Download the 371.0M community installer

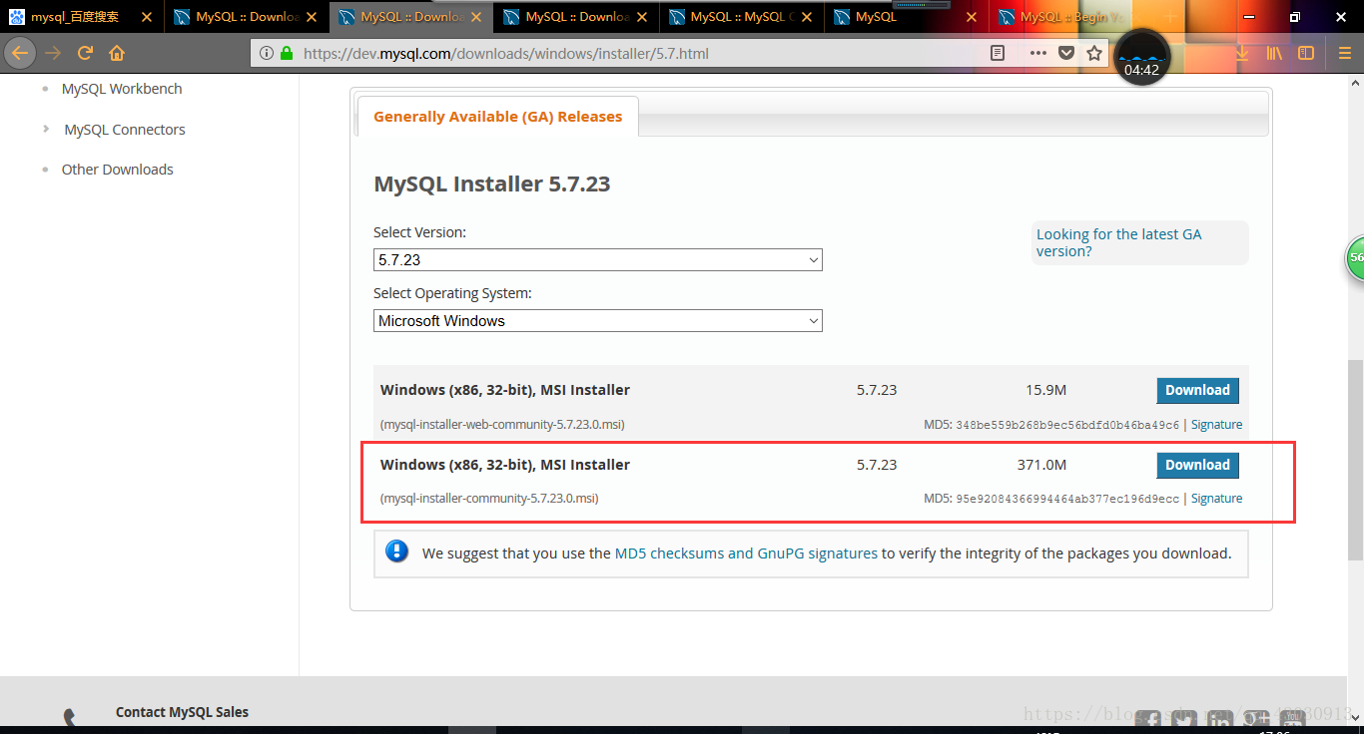coord(1197,465)
